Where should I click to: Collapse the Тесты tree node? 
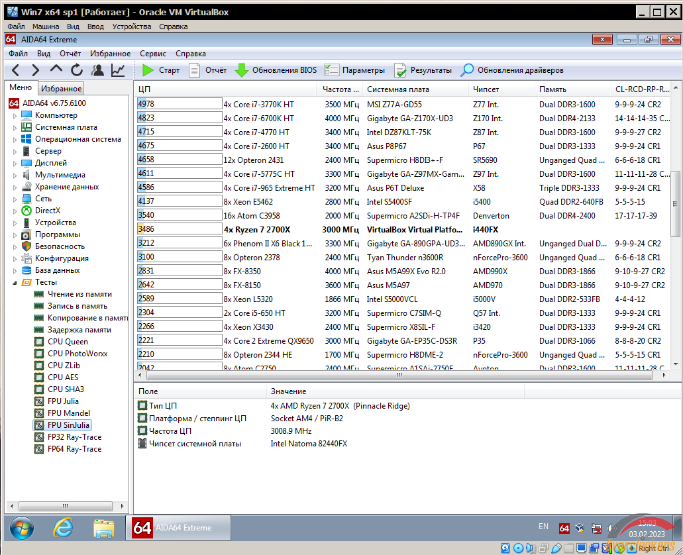pos(15,283)
